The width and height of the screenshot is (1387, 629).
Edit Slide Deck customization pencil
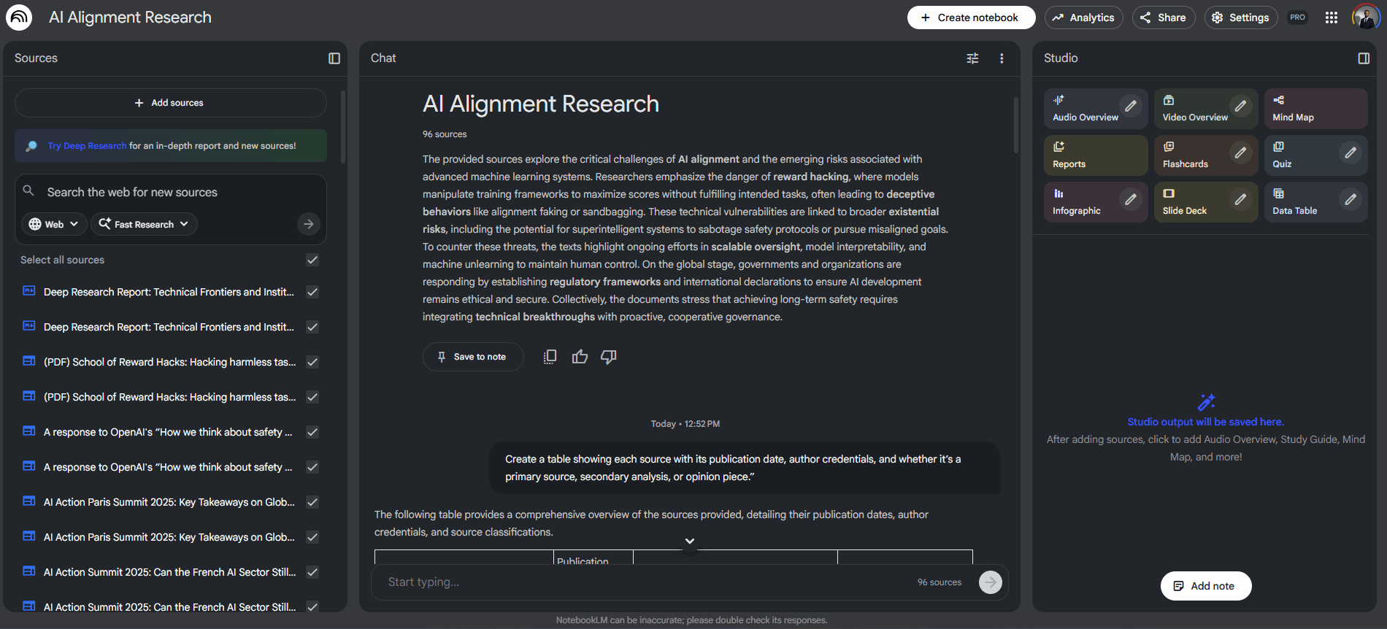pyautogui.click(x=1241, y=199)
